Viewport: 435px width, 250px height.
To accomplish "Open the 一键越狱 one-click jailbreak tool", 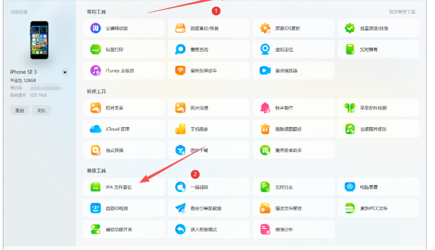I will pyautogui.click(x=208, y=187).
